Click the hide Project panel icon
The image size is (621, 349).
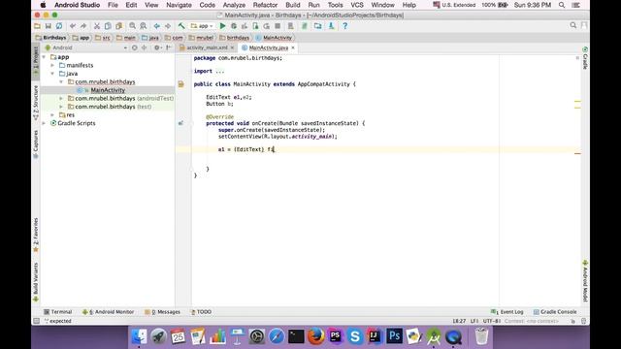[169, 48]
